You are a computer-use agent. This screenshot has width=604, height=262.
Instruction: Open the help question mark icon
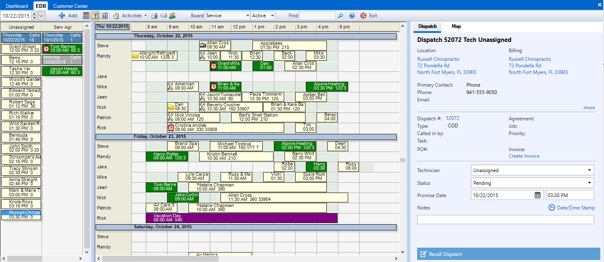click(x=352, y=15)
